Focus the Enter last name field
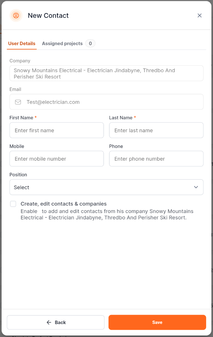The height and width of the screenshot is (337, 213). point(156,130)
